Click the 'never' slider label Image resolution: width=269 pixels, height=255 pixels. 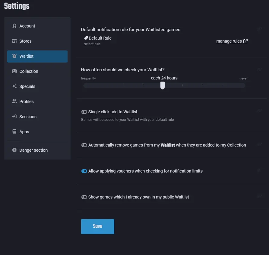coord(243,78)
